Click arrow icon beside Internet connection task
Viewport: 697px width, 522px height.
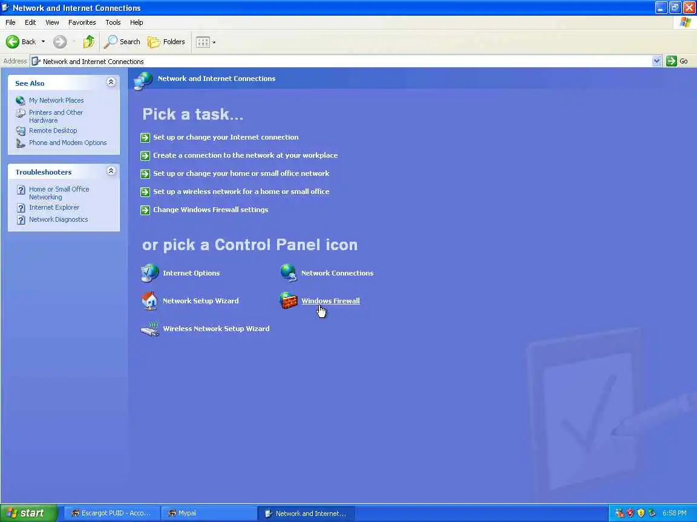click(x=145, y=138)
